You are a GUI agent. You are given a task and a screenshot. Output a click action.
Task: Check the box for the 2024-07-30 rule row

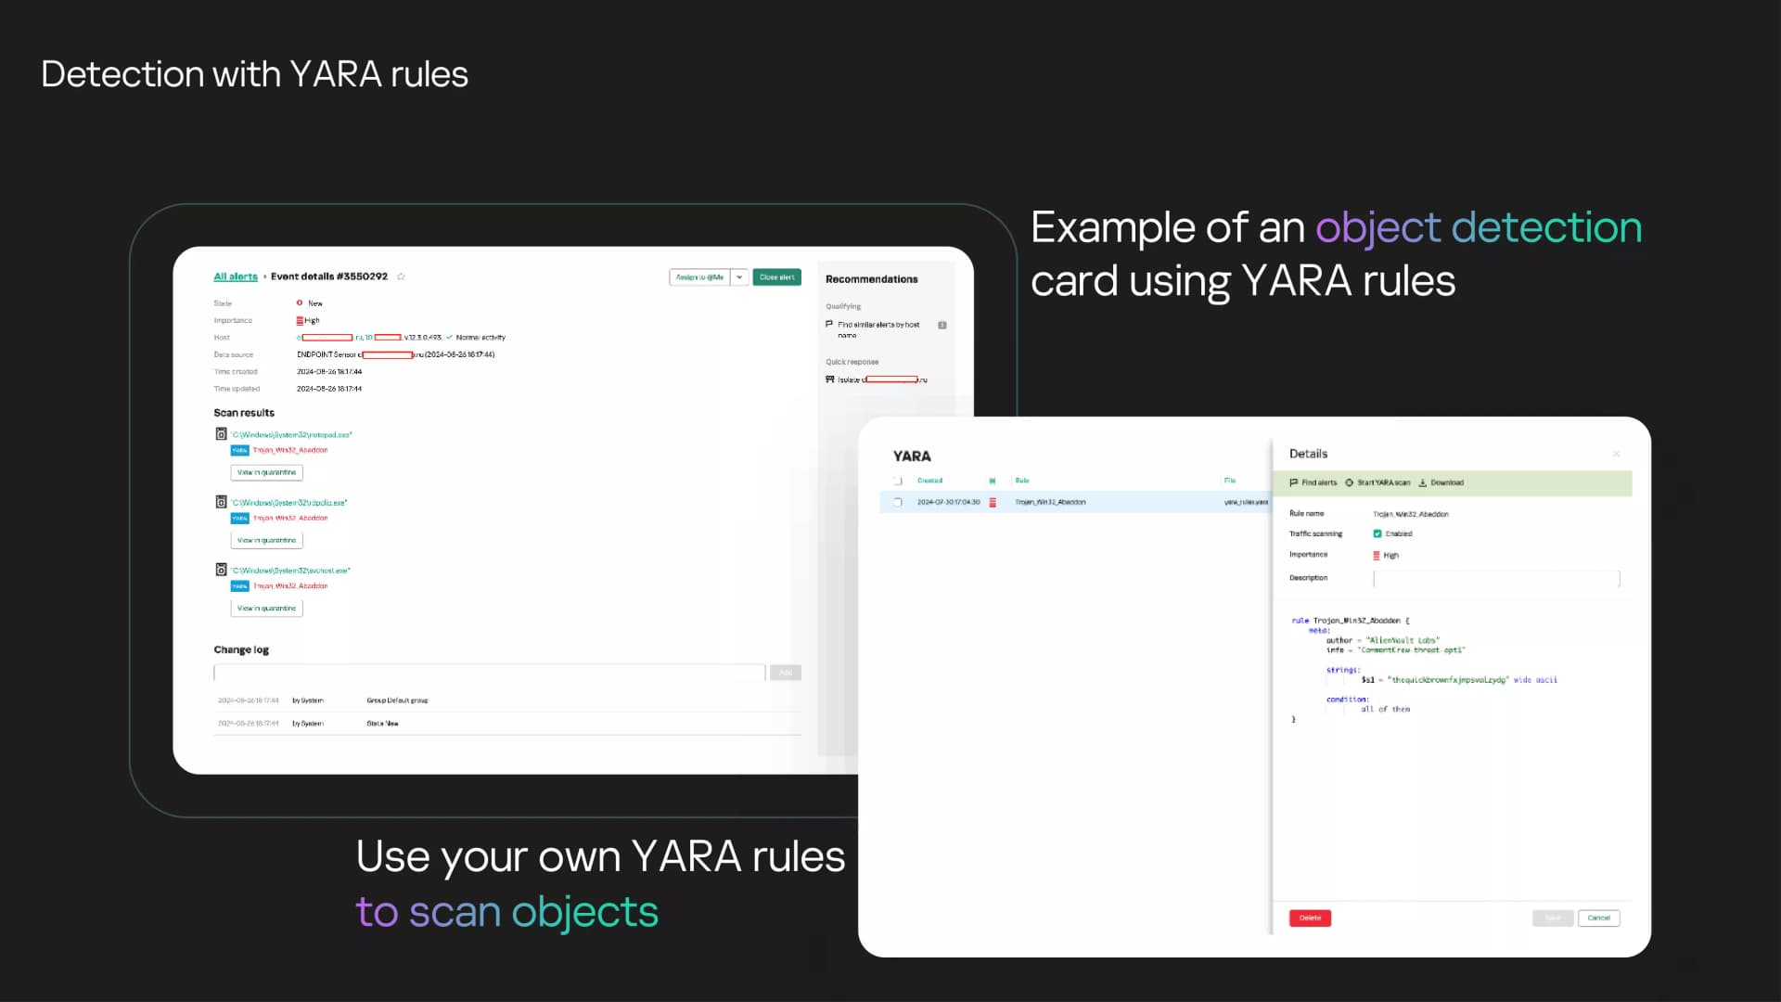(x=898, y=502)
